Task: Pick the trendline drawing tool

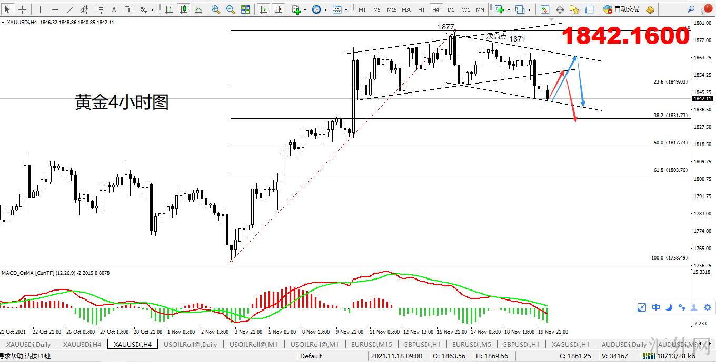Action: [70, 9]
